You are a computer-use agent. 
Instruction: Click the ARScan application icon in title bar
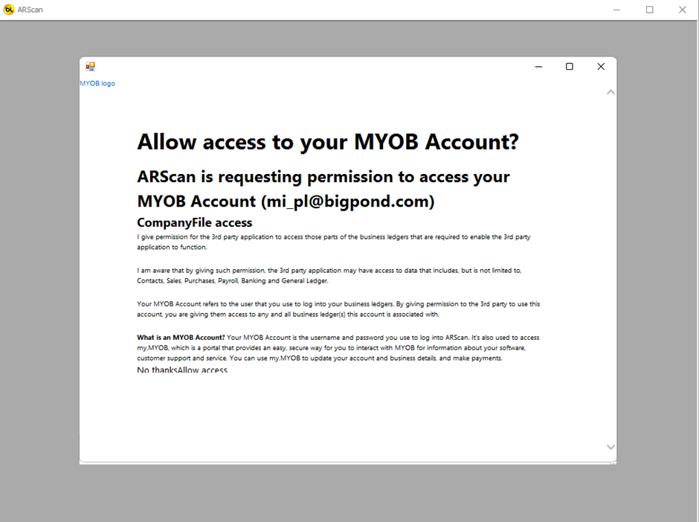pyautogui.click(x=9, y=10)
